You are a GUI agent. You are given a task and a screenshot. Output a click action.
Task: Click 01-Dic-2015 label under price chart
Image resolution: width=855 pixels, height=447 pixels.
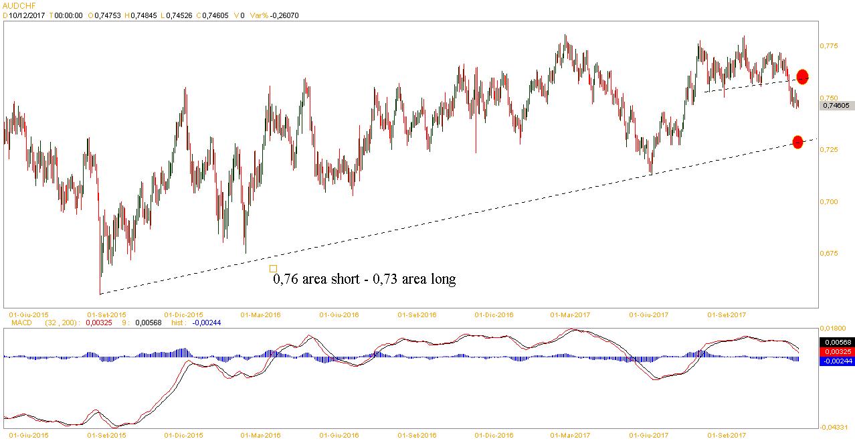pos(183,315)
